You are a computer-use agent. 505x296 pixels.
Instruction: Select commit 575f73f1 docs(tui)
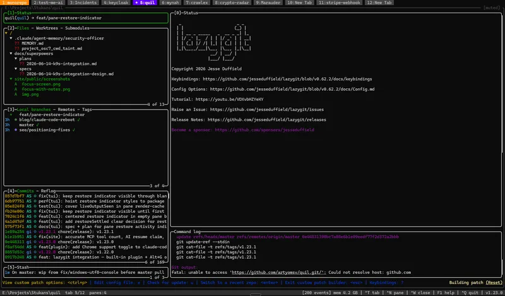click(x=86, y=227)
